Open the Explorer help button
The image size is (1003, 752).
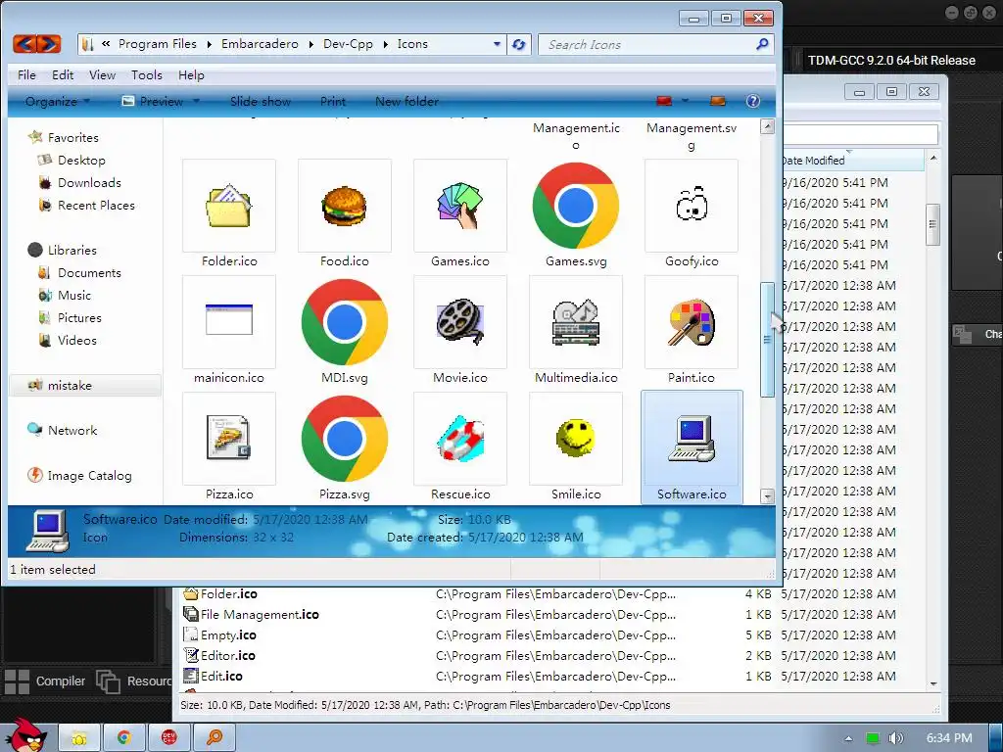click(753, 101)
